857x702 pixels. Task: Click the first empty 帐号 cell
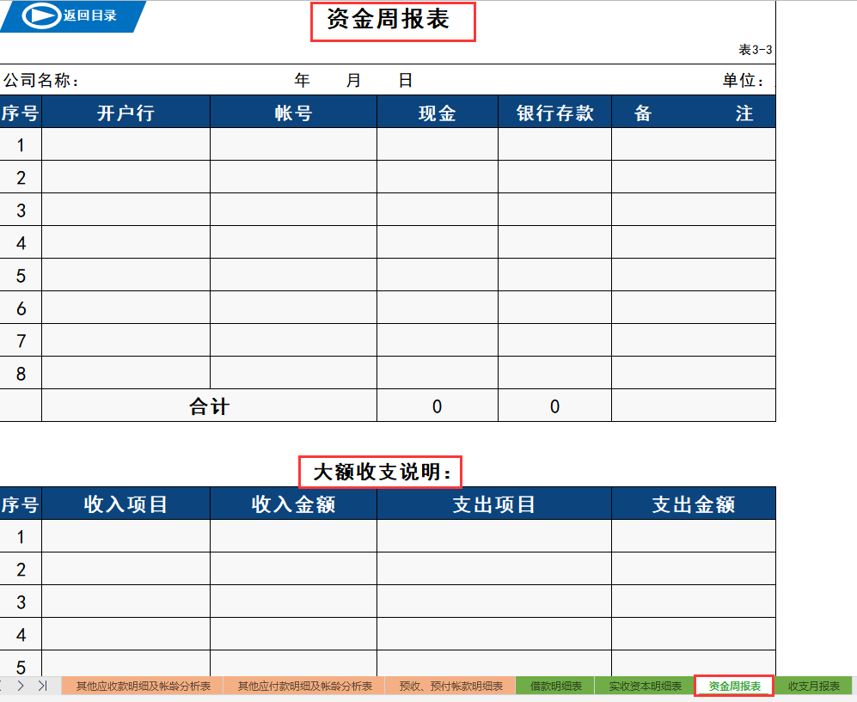pos(293,143)
